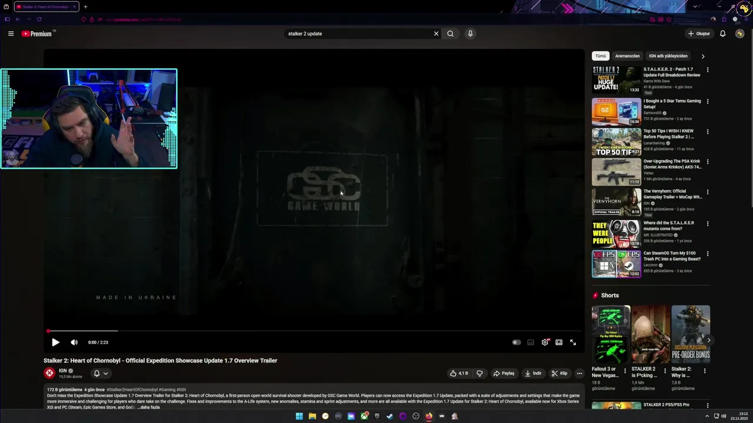Viewport: 753px width, 423px height.
Task: Open 5 Star Temu Gaming Setup video title
Action: tap(672, 104)
